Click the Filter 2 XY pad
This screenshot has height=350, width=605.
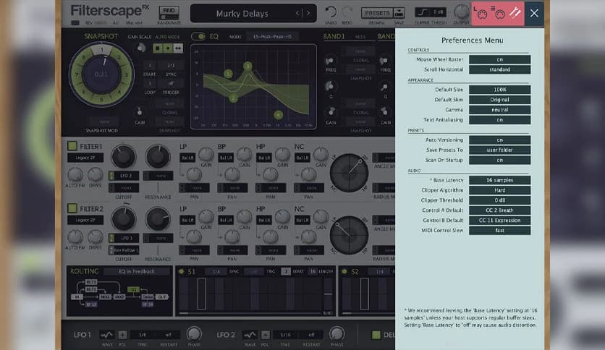[350, 235]
